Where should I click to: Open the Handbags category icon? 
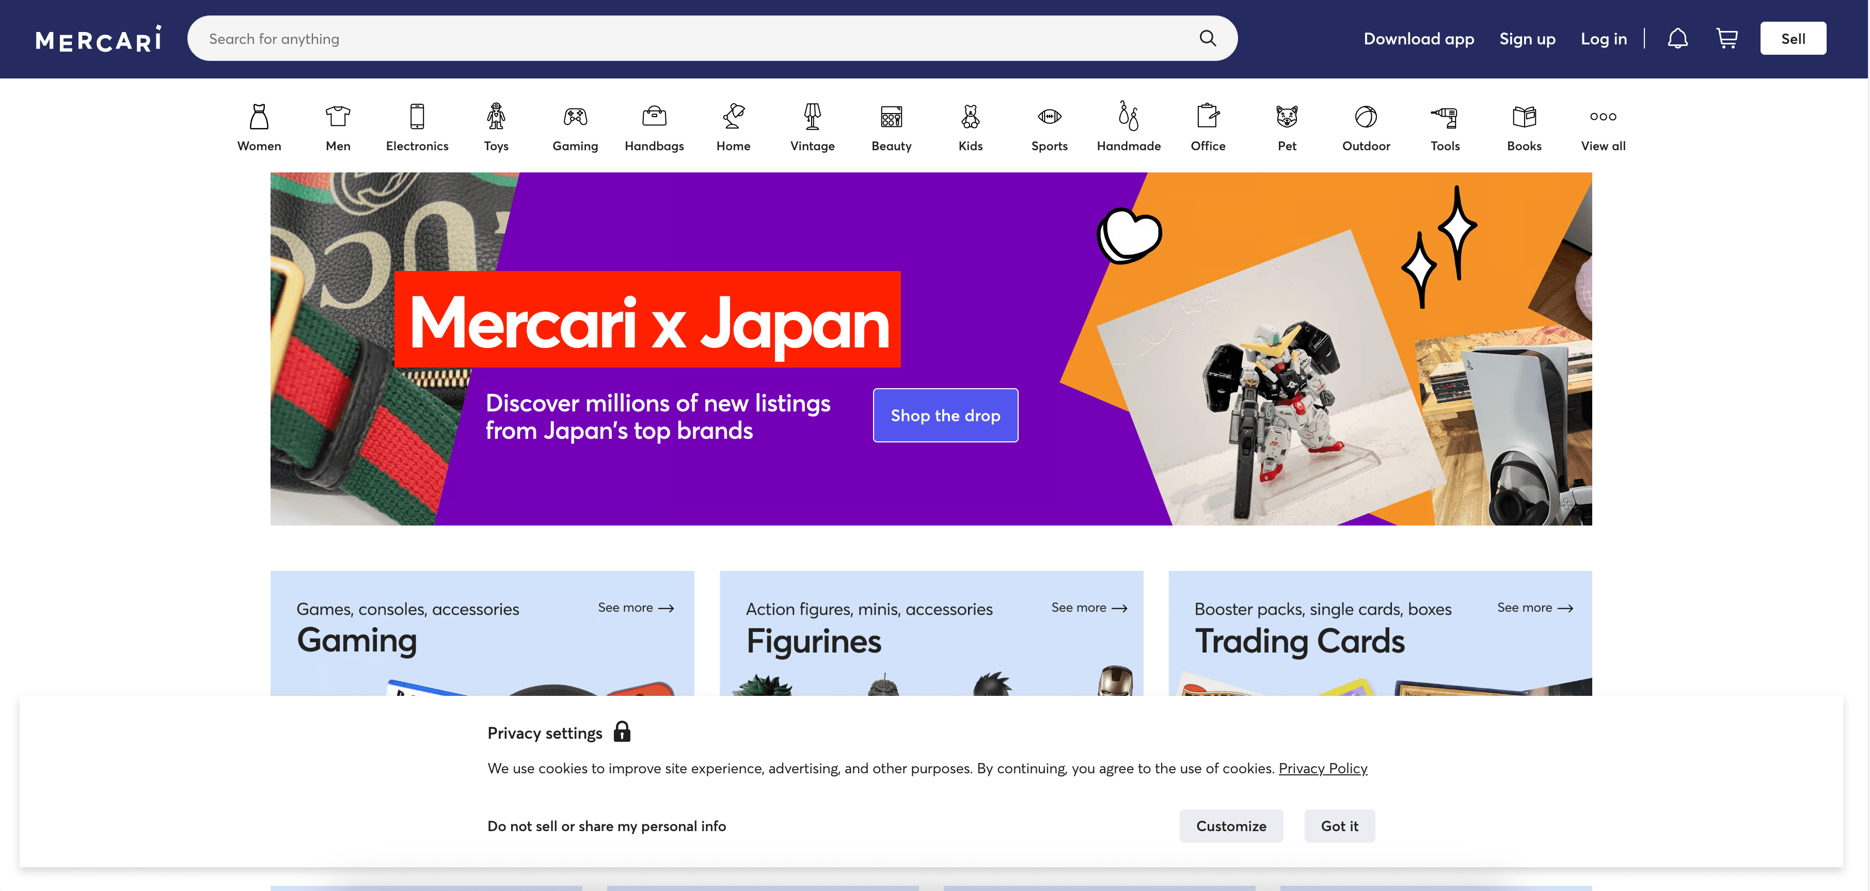[x=654, y=117]
